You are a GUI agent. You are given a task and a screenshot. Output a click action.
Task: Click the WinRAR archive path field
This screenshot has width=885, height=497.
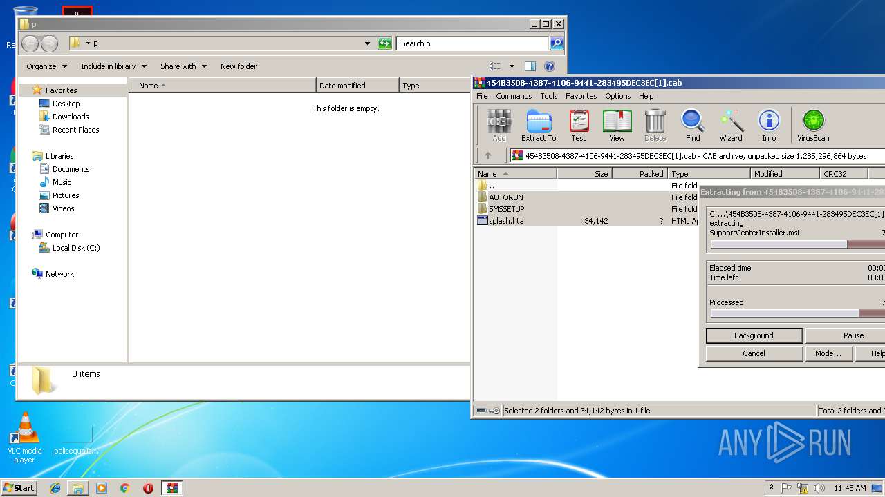pos(697,156)
